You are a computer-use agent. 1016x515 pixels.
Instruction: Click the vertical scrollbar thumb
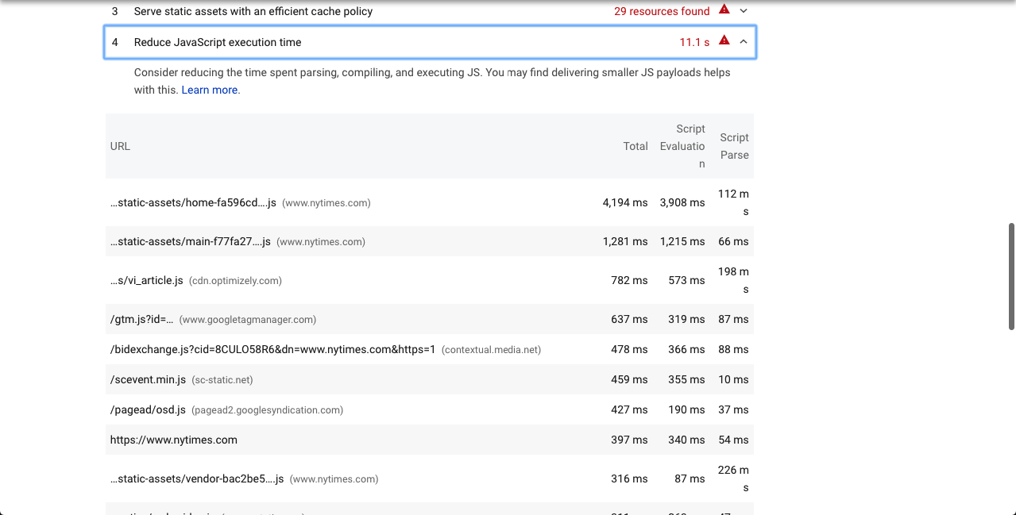click(x=1010, y=276)
